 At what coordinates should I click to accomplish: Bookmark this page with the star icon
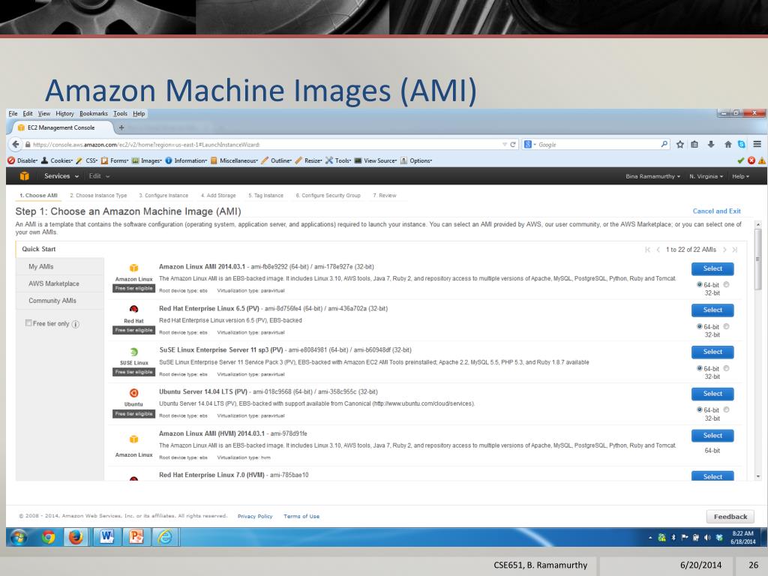(679, 145)
